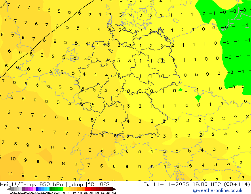Click the yellow swatch in the temperature legend
Image resolution: width=251 pixels, height=194 pixels.
65,189
